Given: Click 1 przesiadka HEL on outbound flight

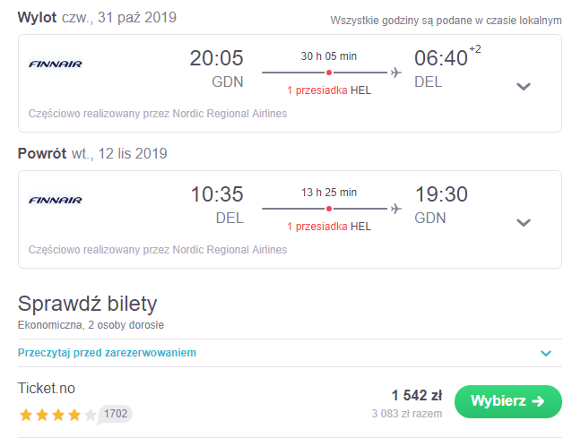Looking at the screenshot, I should 329,90.
